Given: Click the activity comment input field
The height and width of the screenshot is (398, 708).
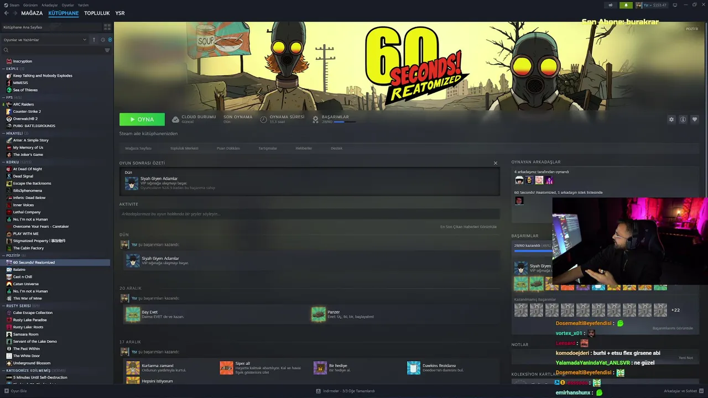Looking at the screenshot, I should click(309, 214).
